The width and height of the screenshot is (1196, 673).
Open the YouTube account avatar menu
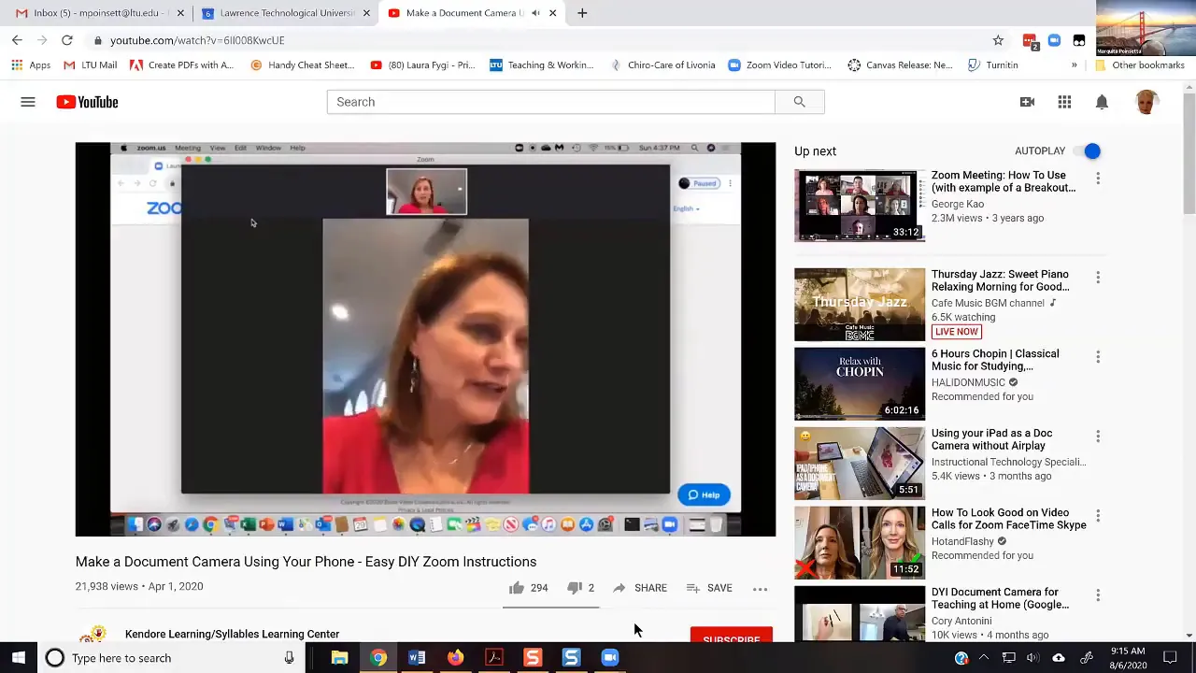[x=1146, y=102]
